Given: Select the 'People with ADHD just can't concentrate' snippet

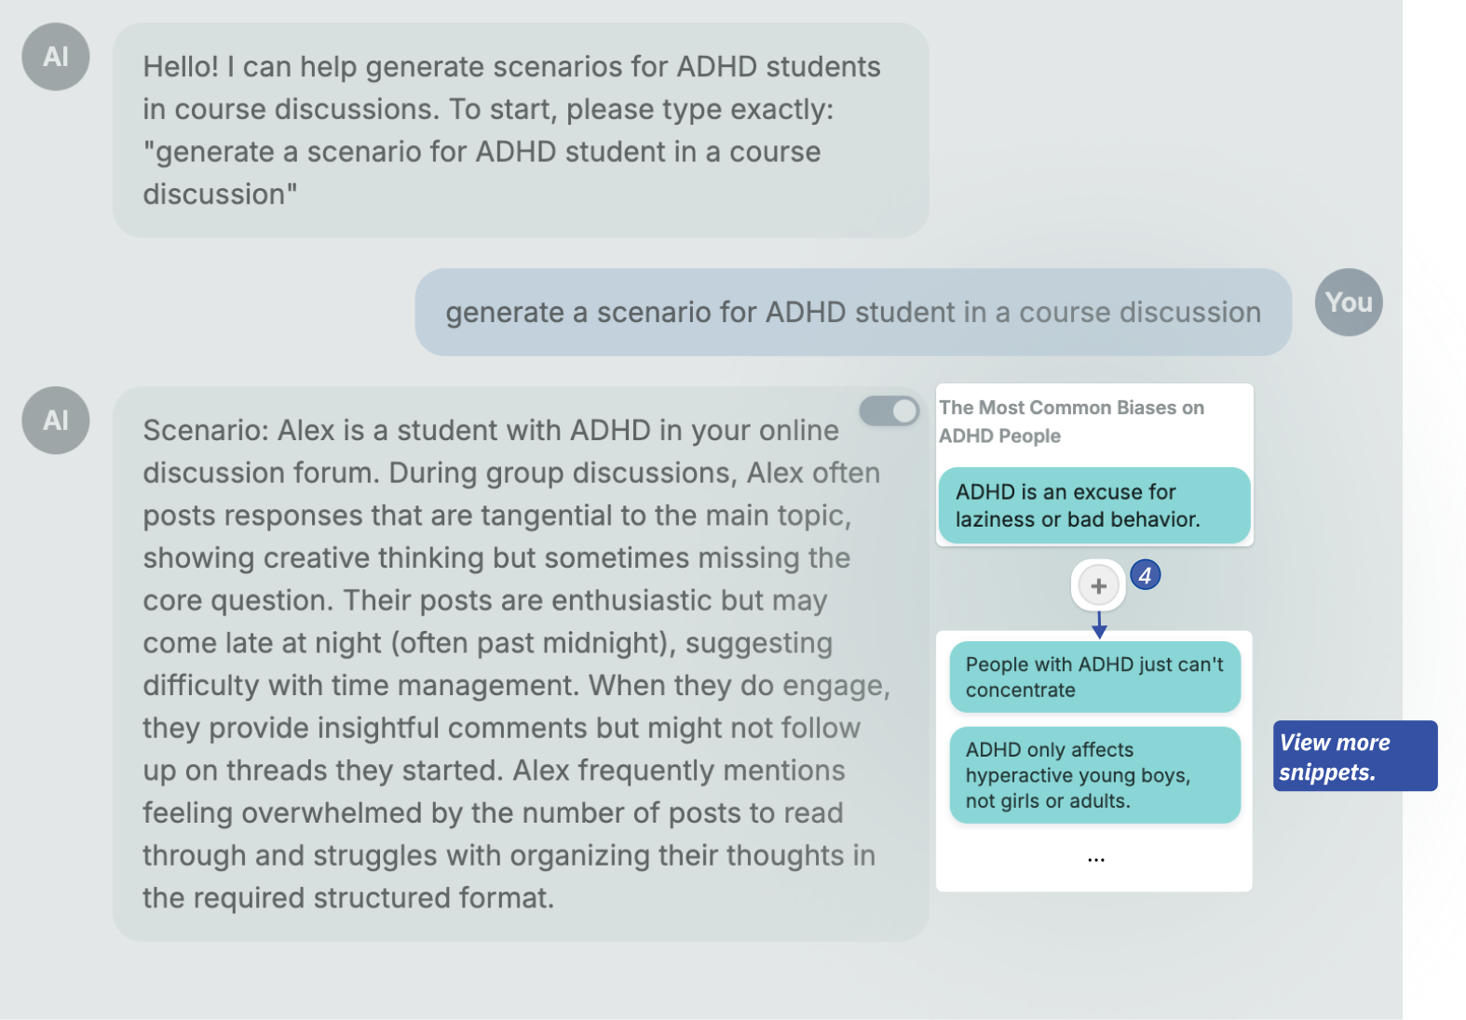Looking at the screenshot, I should coord(1095,678).
